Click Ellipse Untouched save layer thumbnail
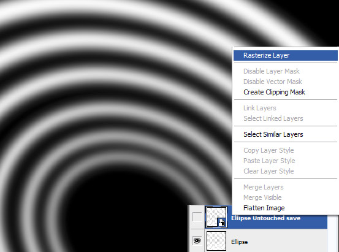Screen dimensions: 339x252 216,217
